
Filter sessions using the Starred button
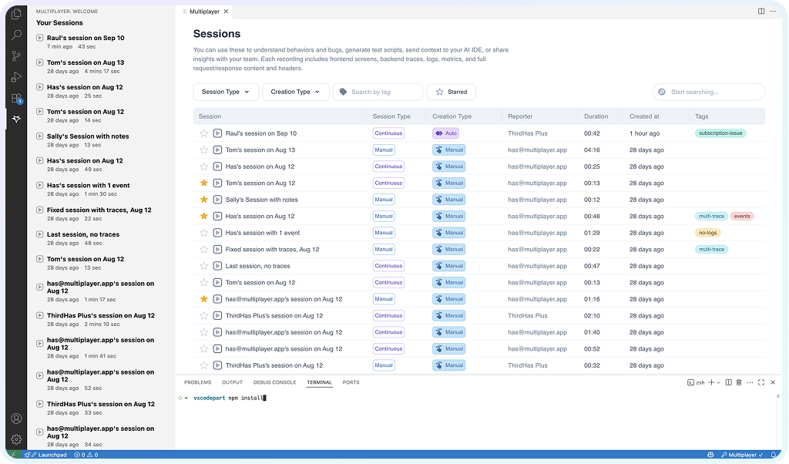pyautogui.click(x=451, y=91)
